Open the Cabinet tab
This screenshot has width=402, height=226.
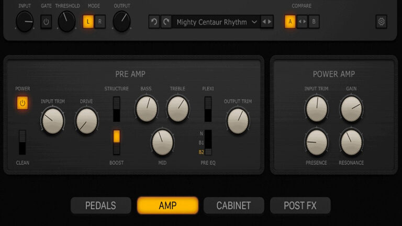(233, 206)
